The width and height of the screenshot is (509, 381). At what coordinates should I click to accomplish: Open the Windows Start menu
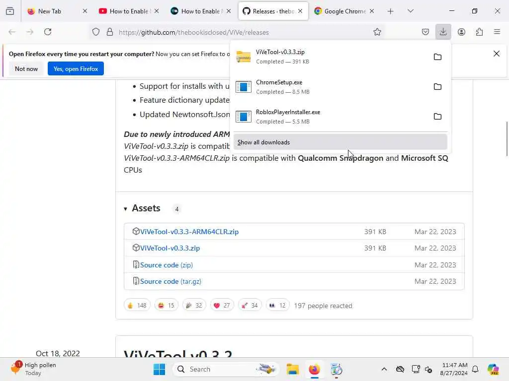point(159,369)
